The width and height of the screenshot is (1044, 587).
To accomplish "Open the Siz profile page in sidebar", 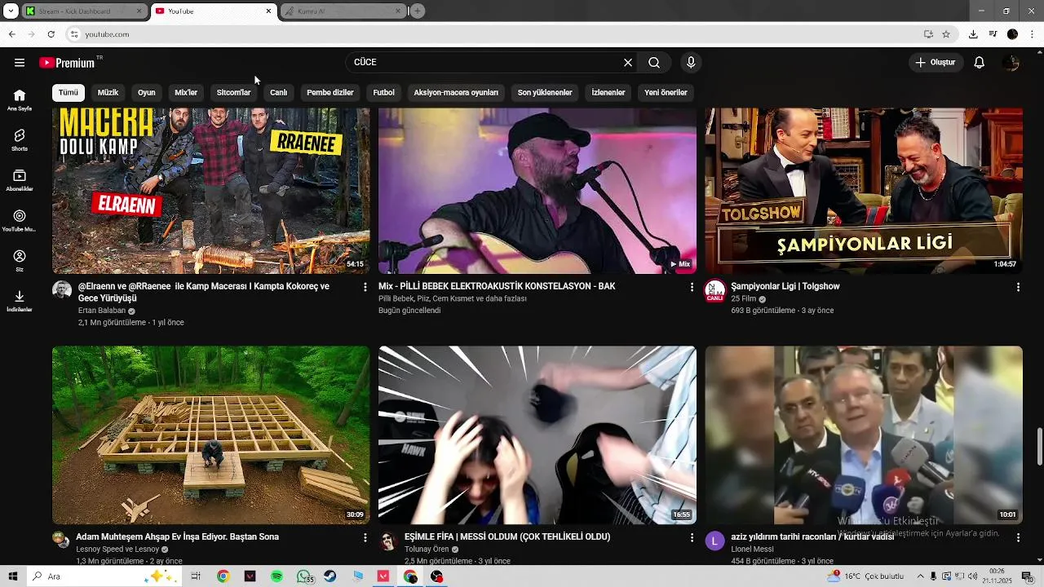I will tap(20, 261).
